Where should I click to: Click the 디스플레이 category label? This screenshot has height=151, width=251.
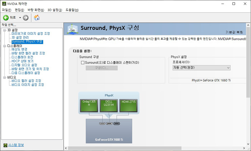tap(15, 46)
